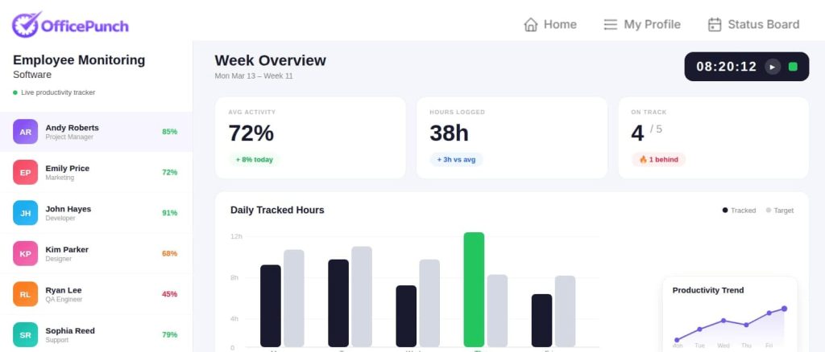The height and width of the screenshot is (352, 825).
Task: Click the Status Board calendar icon
Action: coord(714,24)
